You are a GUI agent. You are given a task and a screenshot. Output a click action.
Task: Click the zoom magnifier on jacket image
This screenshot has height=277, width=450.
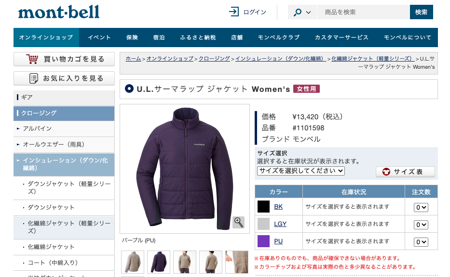click(x=238, y=222)
